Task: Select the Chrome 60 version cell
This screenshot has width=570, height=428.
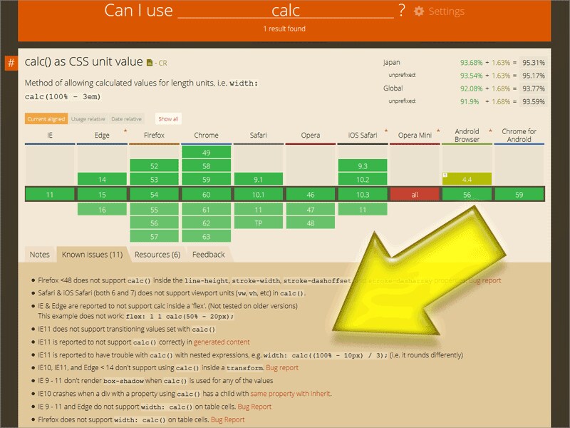Action: [207, 194]
